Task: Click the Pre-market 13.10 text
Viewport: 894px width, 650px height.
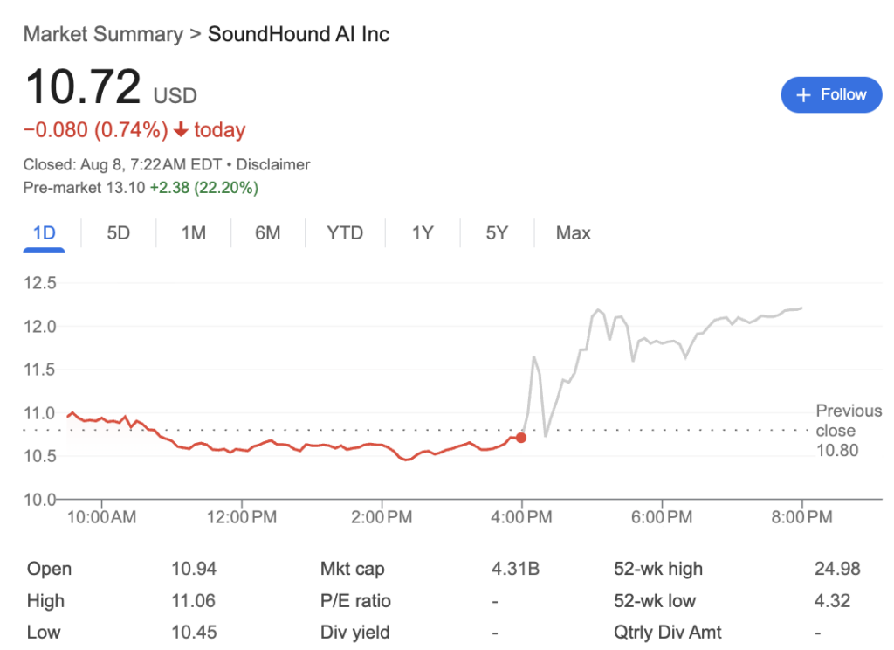Action: (84, 188)
